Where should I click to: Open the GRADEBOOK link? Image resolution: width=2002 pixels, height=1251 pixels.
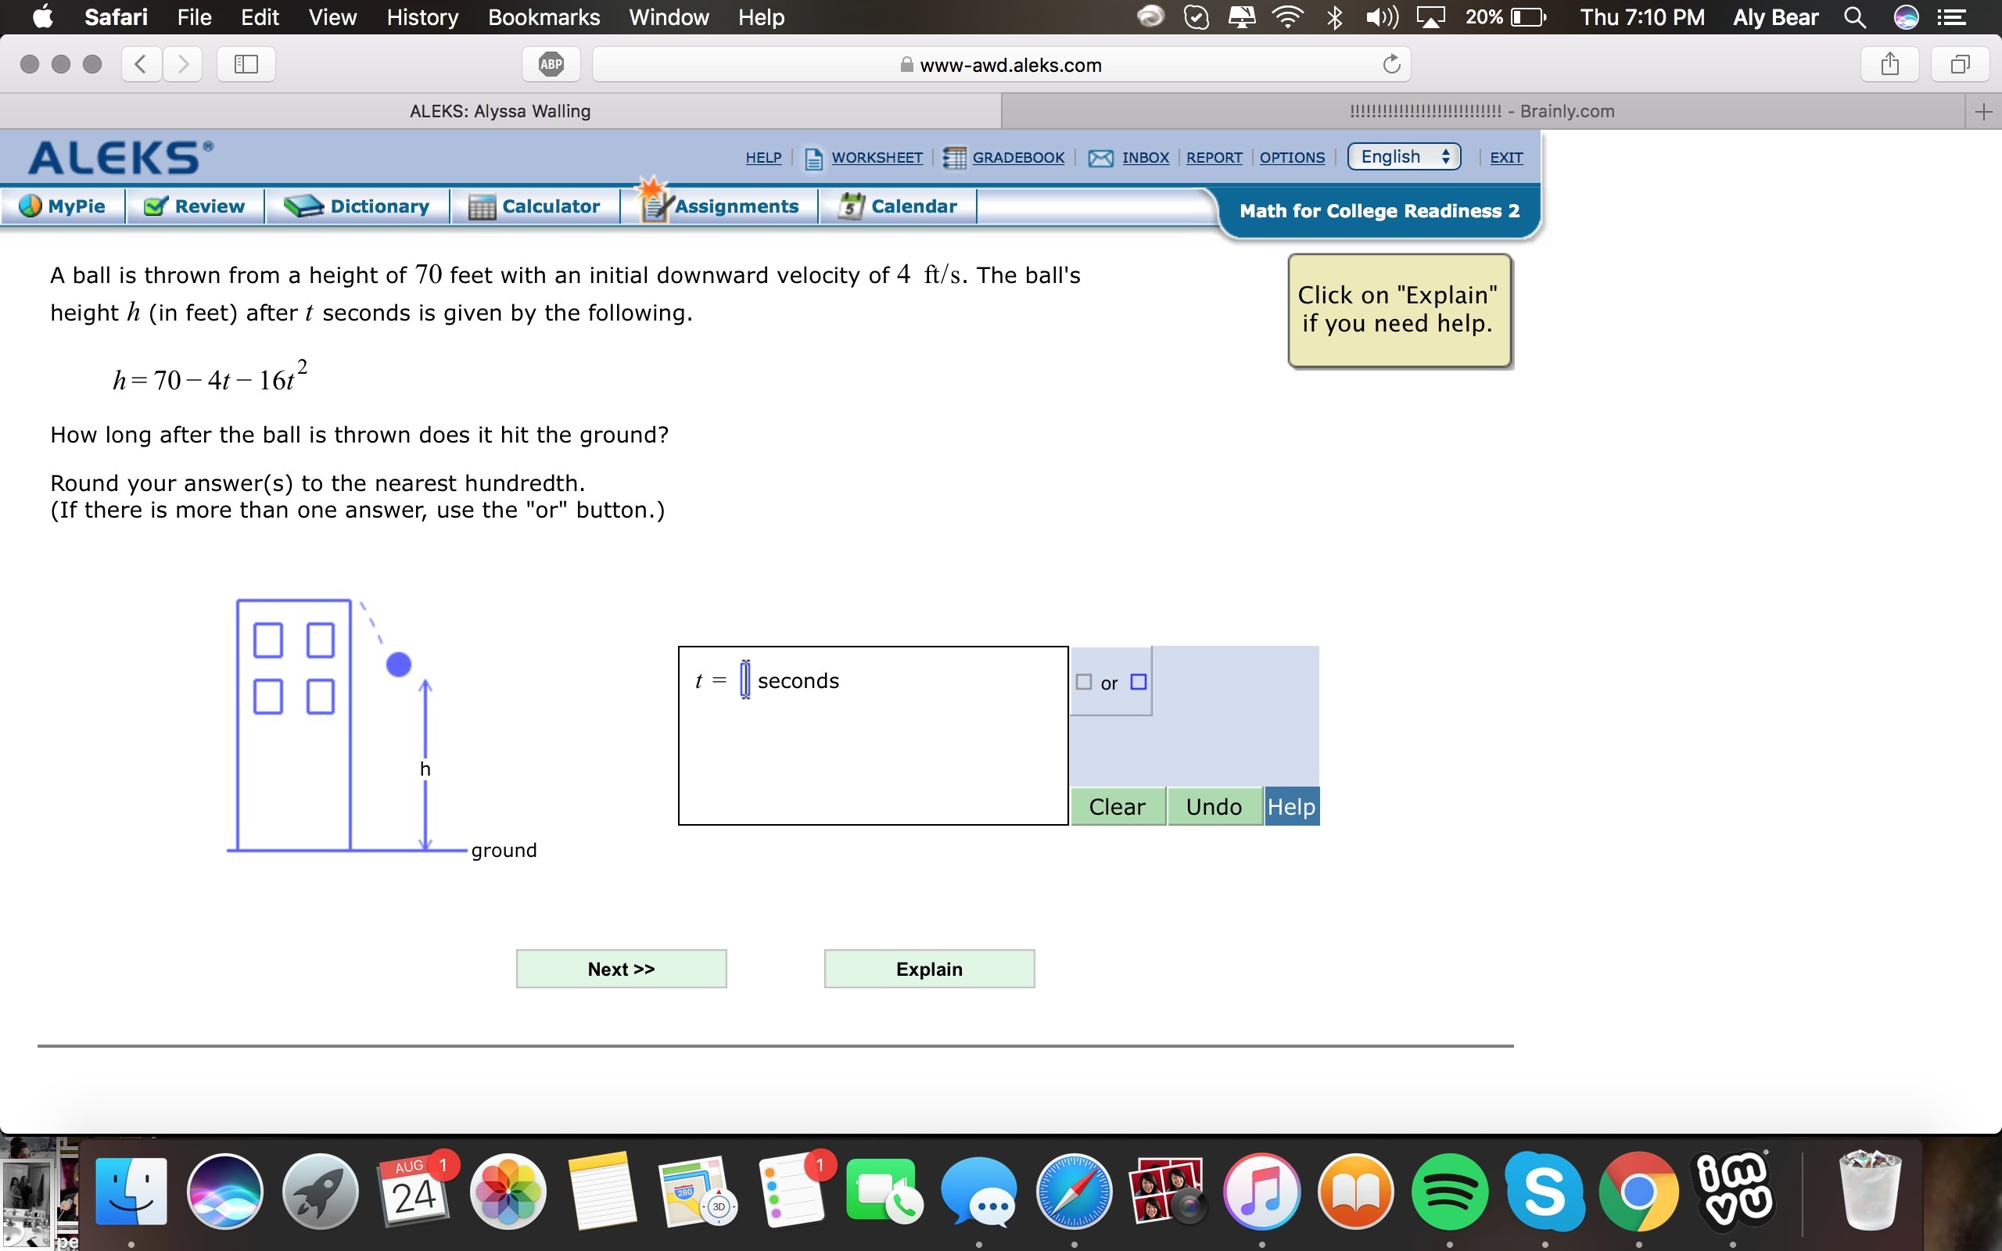[1017, 158]
